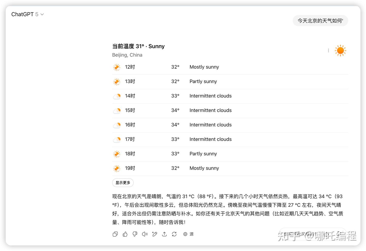Click the 显示更多 button under the forecast
366x251 pixels.
point(123,183)
